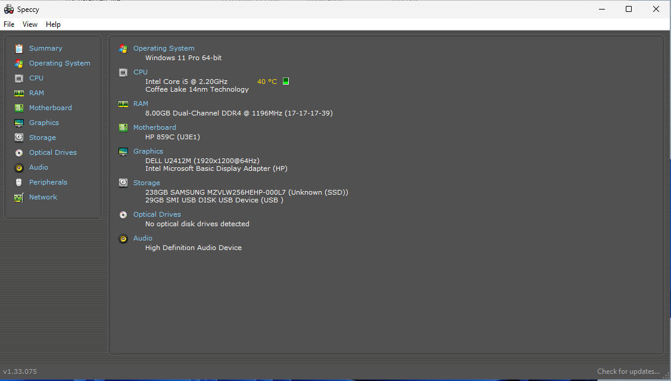This screenshot has width=671, height=381.
Task: Click the green CPU temperature indicator icon
Action: point(286,81)
